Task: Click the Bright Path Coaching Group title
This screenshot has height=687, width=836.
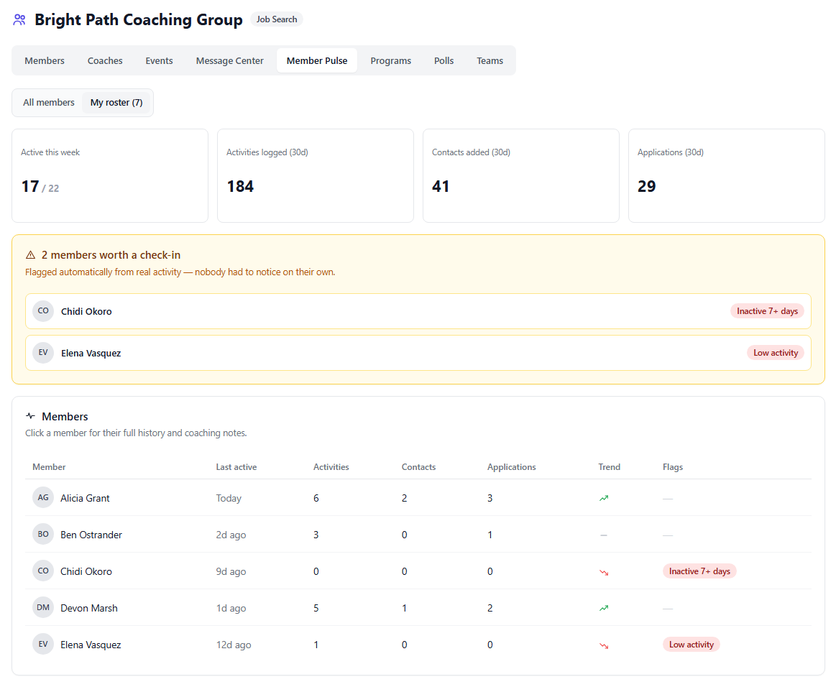Action: [x=139, y=19]
